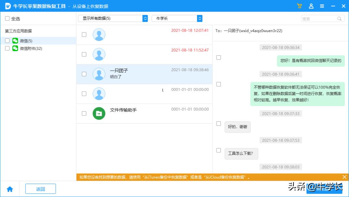Click the 返回 button
Screen dimensions: 349x197
40,189
